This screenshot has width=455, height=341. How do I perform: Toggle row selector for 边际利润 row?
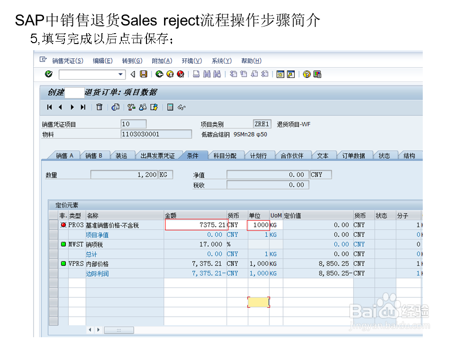[x=54, y=273]
